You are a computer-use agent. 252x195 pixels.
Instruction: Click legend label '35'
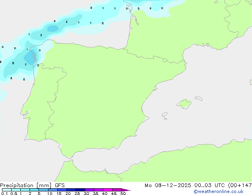[x=95, y=193]
